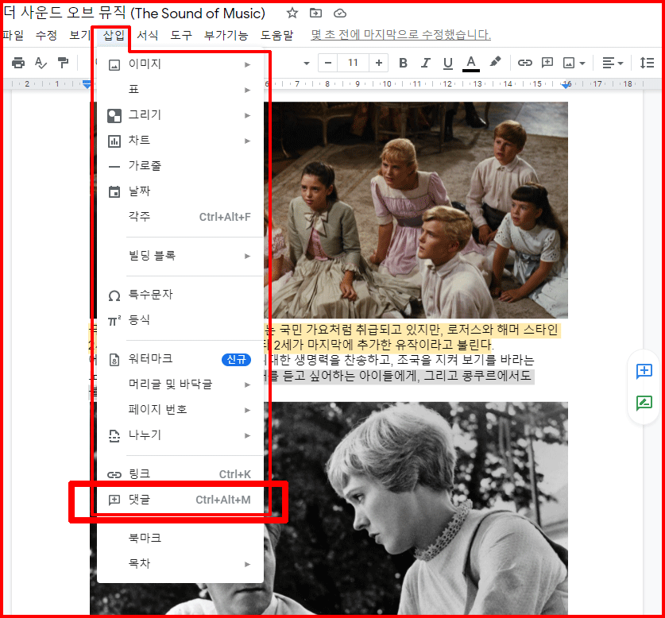Image resolution: width=665 pixels, height=618 pixels.
Task: Expand 페이지 번호 submenu
Action: pos(180,410)
